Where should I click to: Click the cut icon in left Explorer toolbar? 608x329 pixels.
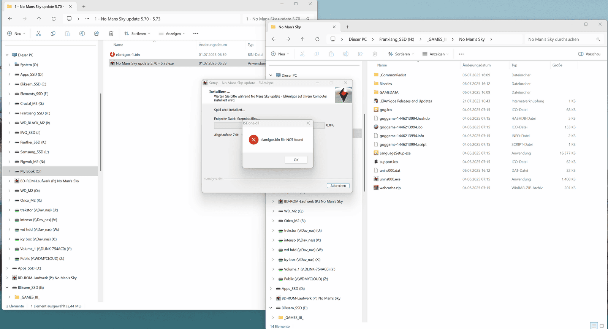tap(38, 33)
